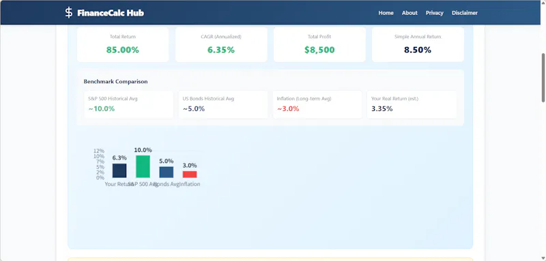The height and width of the screenshot is (261, 546).
Task: Click the CAGR (Annualized) label text
Action: pos(221,37)
